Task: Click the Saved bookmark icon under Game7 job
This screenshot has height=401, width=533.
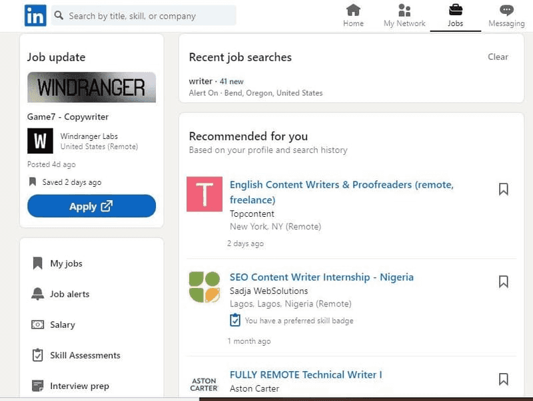Action: click(32, 182)
